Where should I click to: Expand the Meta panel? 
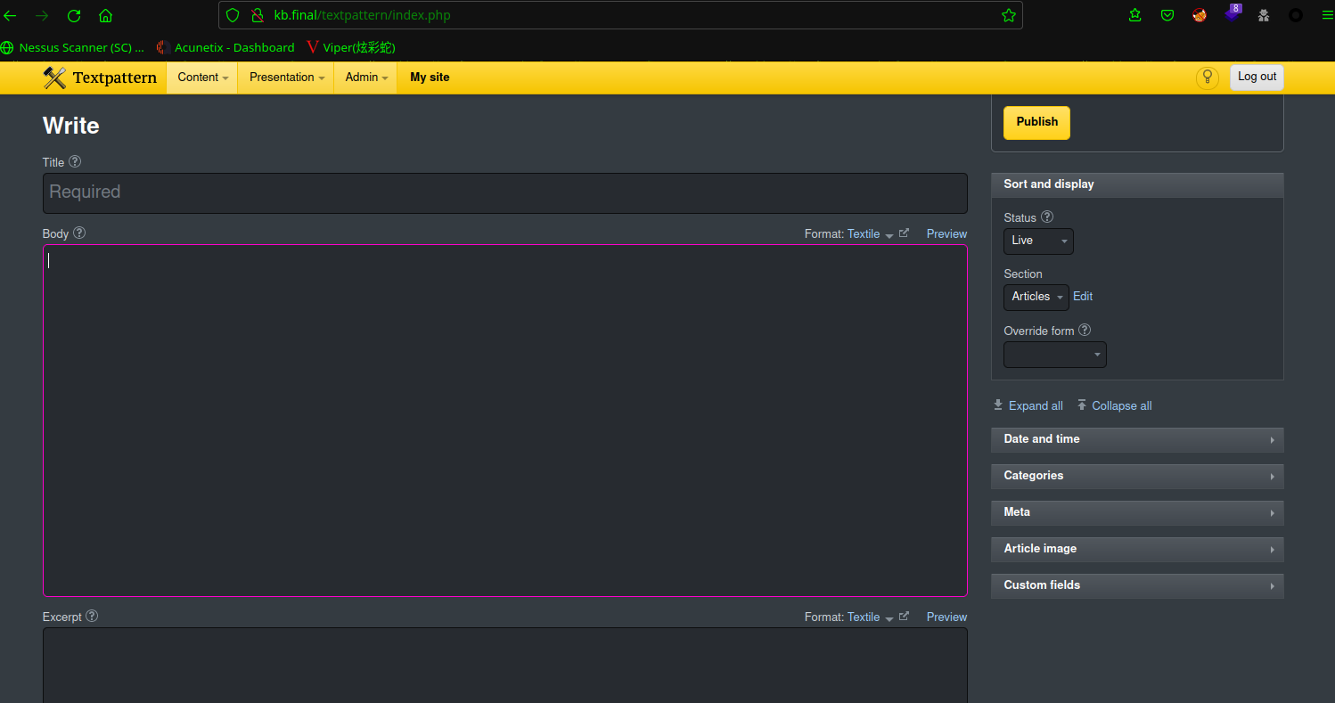[x=1137, y=512]
